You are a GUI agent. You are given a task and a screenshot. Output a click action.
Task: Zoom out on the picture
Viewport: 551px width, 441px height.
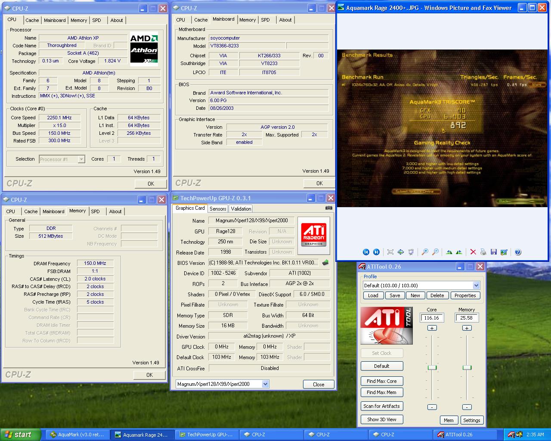pyautogui.click(x=435, y=252)
